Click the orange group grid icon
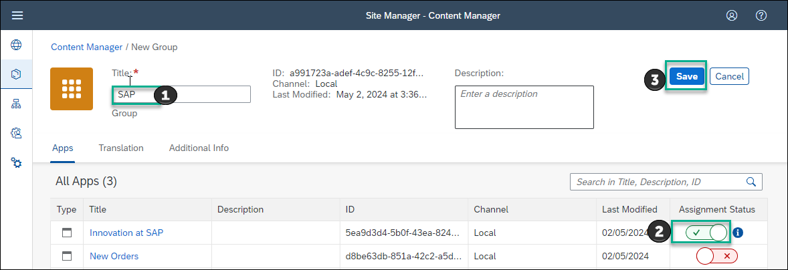Viewport: 788px width, 270px height. click(72, 89)
